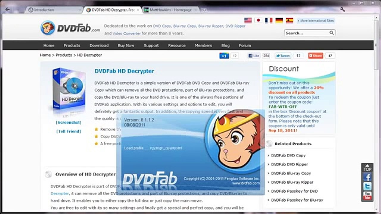381x214 pixels.
Task: Click the new tab button in tab strip
Action: [204, 10]
